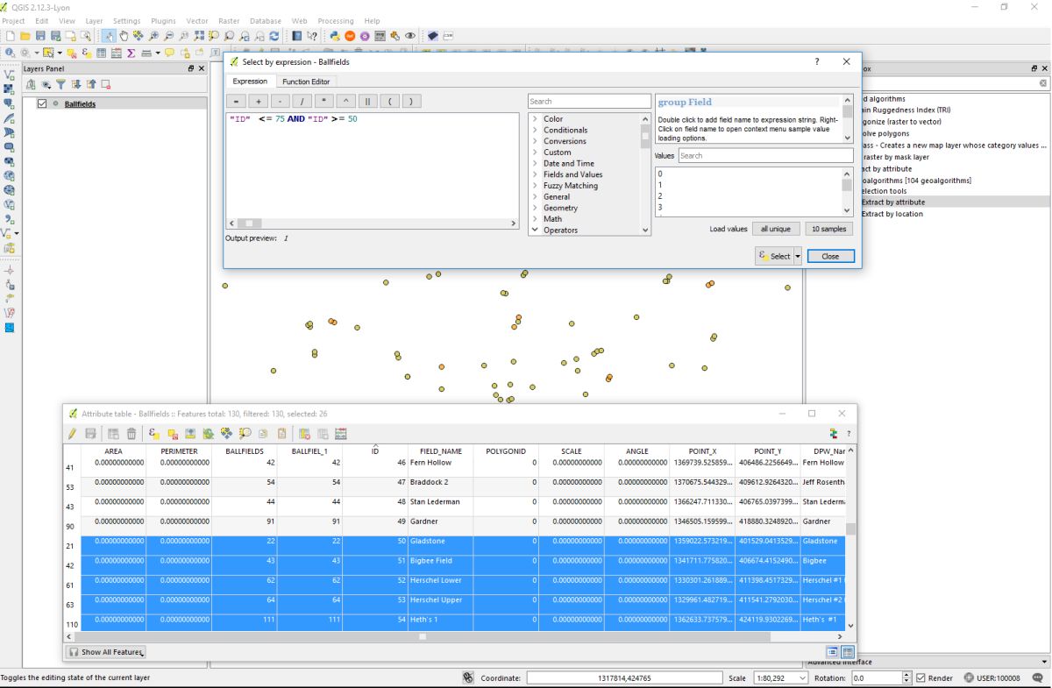Click the Zoom Out magnifier tool
1052x688 pixels.
[168, 36]
